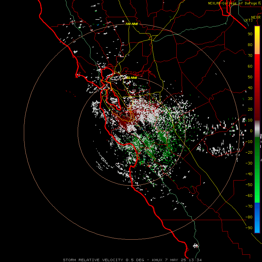Screen dimensions: 262x262
Task: Click the -80 scale value
Action: click(x=249, y=217)
